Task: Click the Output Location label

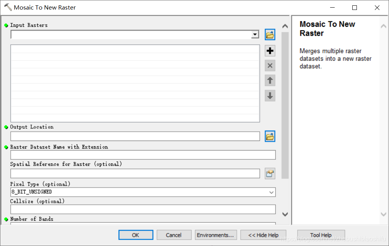Action: click(32, 127)
